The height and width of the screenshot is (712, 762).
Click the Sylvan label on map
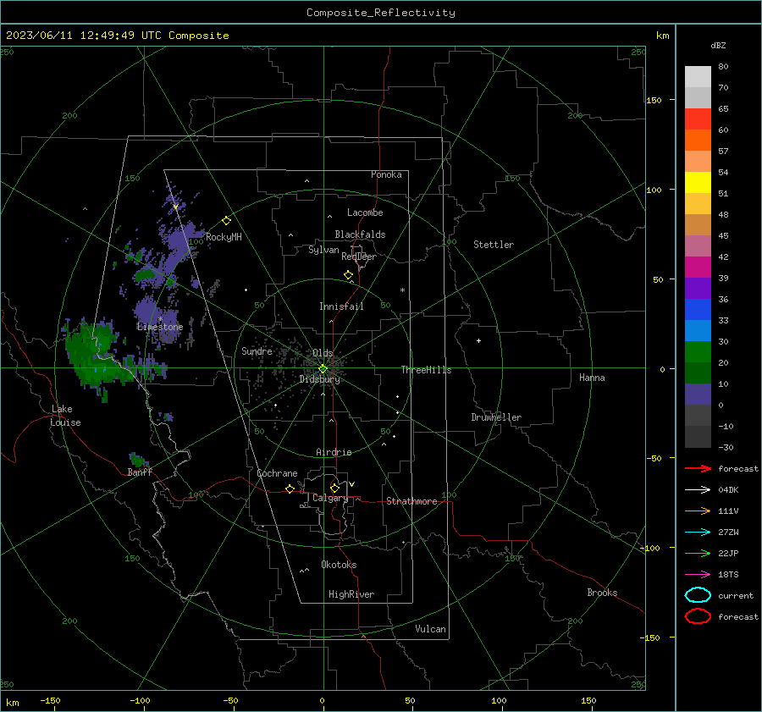point(323,250)
